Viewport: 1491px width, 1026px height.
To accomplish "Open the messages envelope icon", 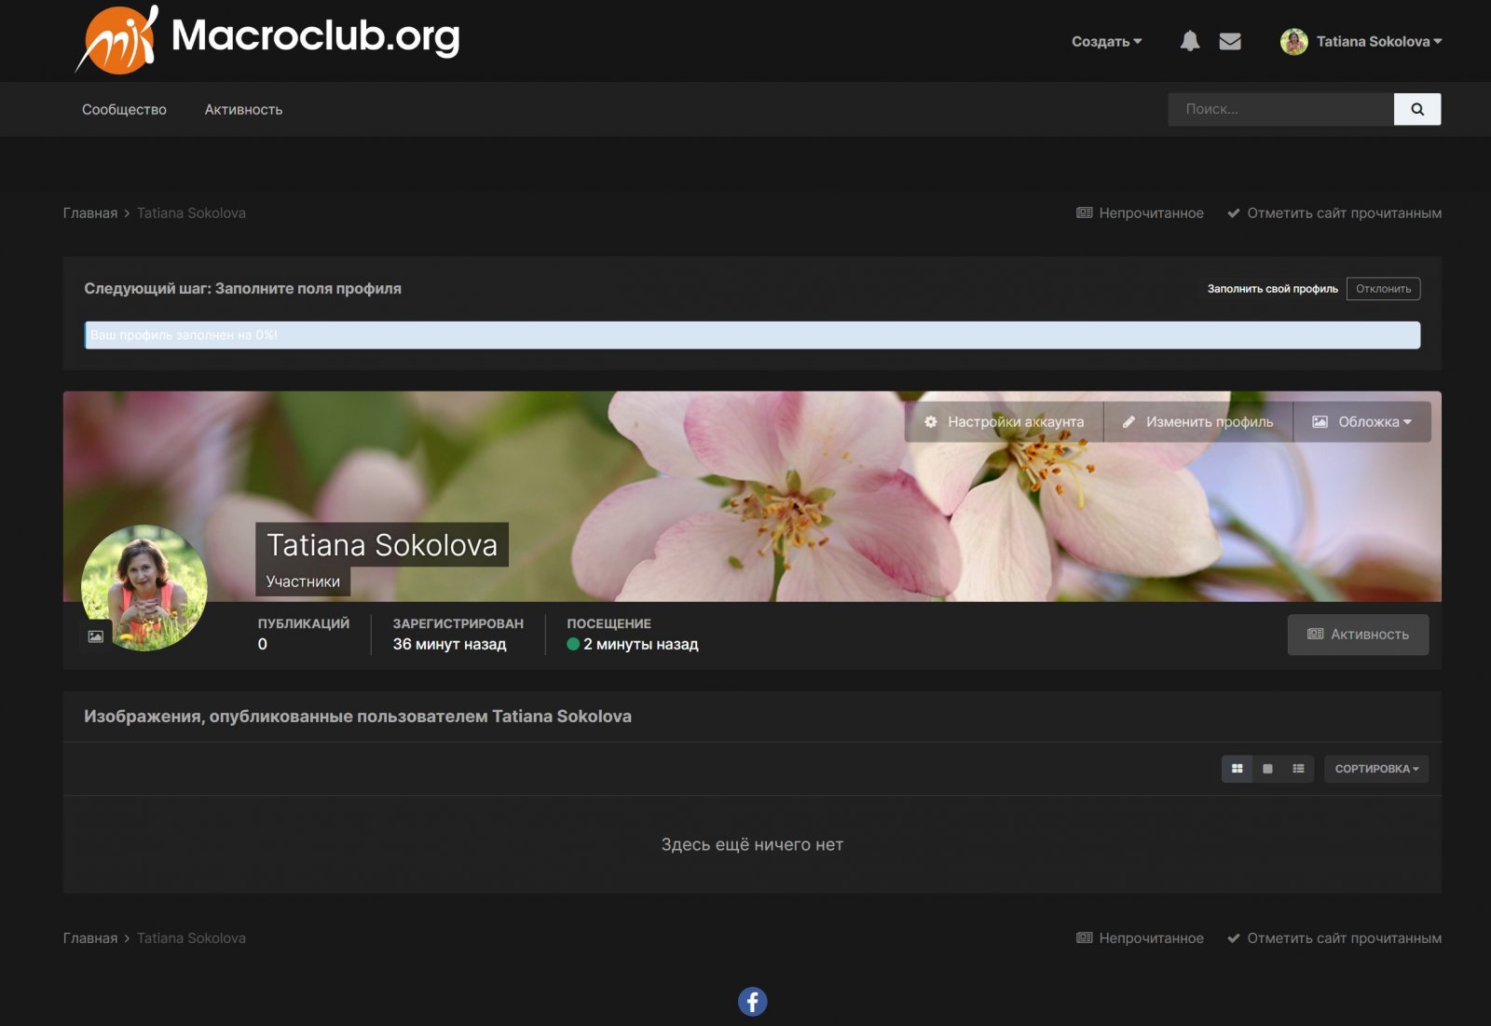I will point(1229,41).
